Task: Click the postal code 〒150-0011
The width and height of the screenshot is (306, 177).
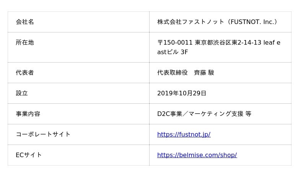Action: [175, 42]
